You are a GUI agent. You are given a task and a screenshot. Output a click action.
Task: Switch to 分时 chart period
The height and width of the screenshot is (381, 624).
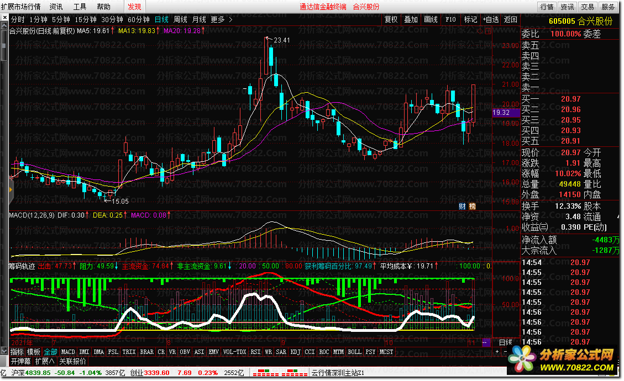click(18, 19)
